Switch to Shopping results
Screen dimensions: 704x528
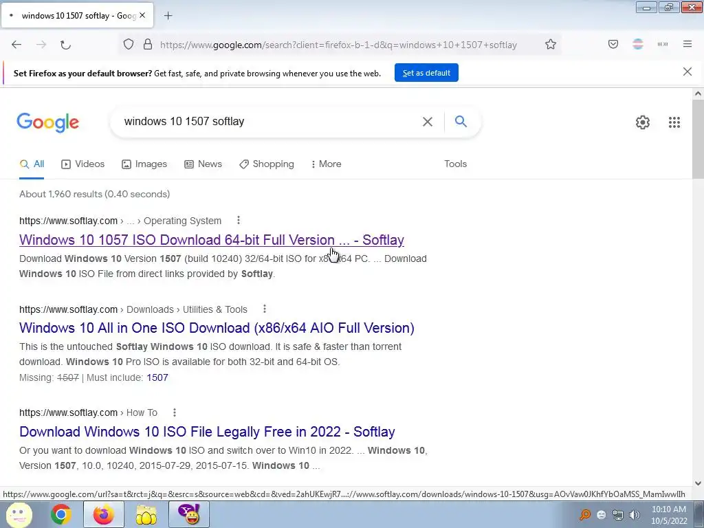pos(267,164)
